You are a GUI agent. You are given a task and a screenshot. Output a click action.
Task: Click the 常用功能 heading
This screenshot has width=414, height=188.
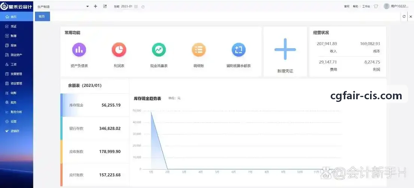click(72, 33)
